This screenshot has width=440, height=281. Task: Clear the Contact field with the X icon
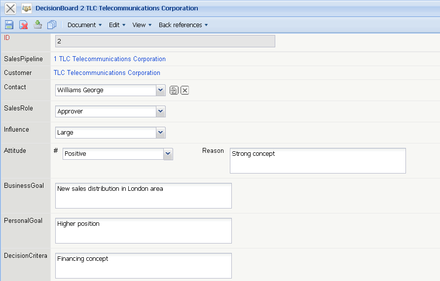(x=184, y=90)
